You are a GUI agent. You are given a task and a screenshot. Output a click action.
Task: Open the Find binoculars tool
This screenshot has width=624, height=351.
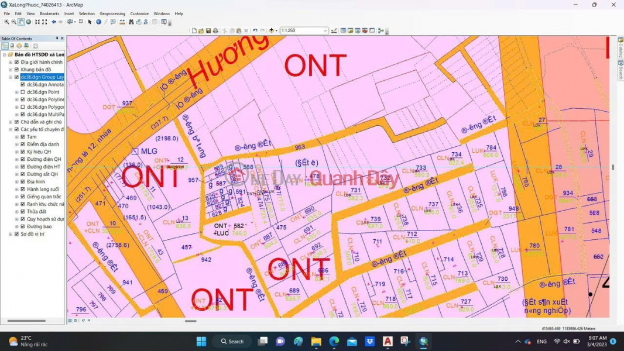click(131, 22)
